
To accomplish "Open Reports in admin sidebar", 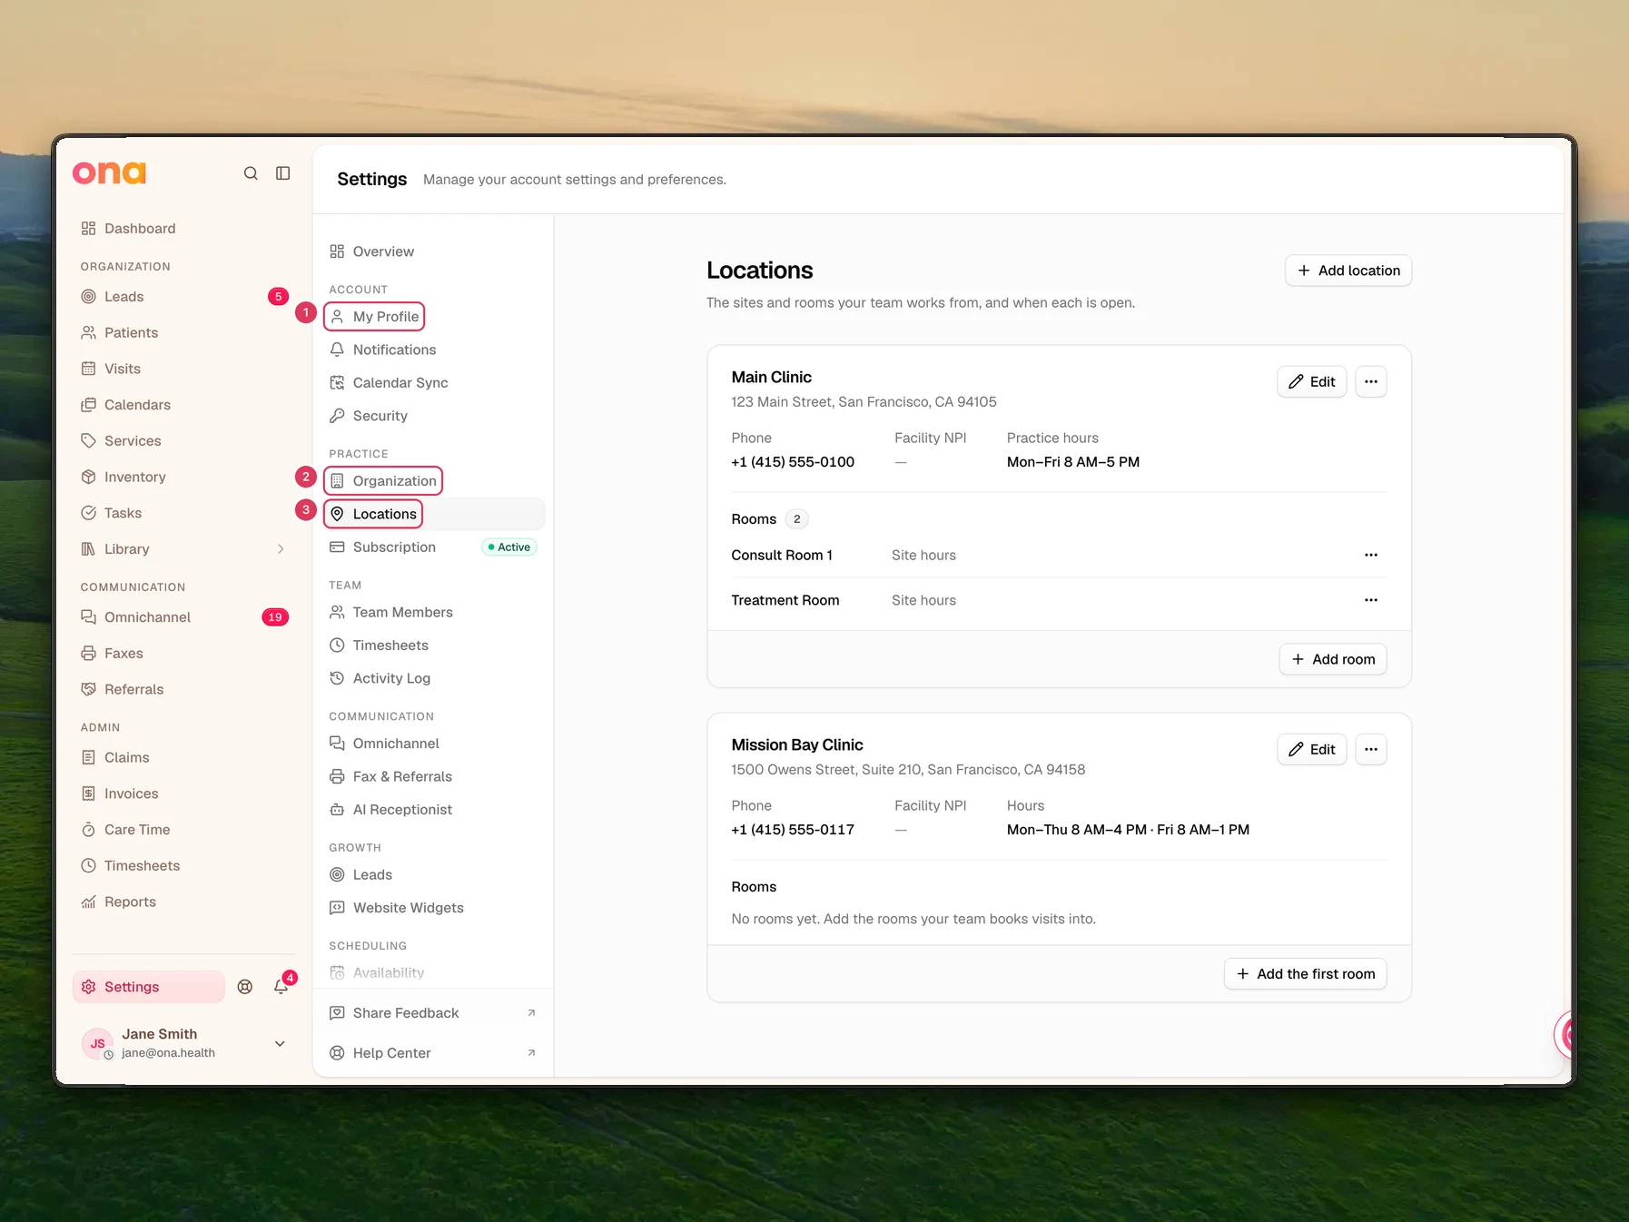I will pyautogui.click(x=184, y=902).
